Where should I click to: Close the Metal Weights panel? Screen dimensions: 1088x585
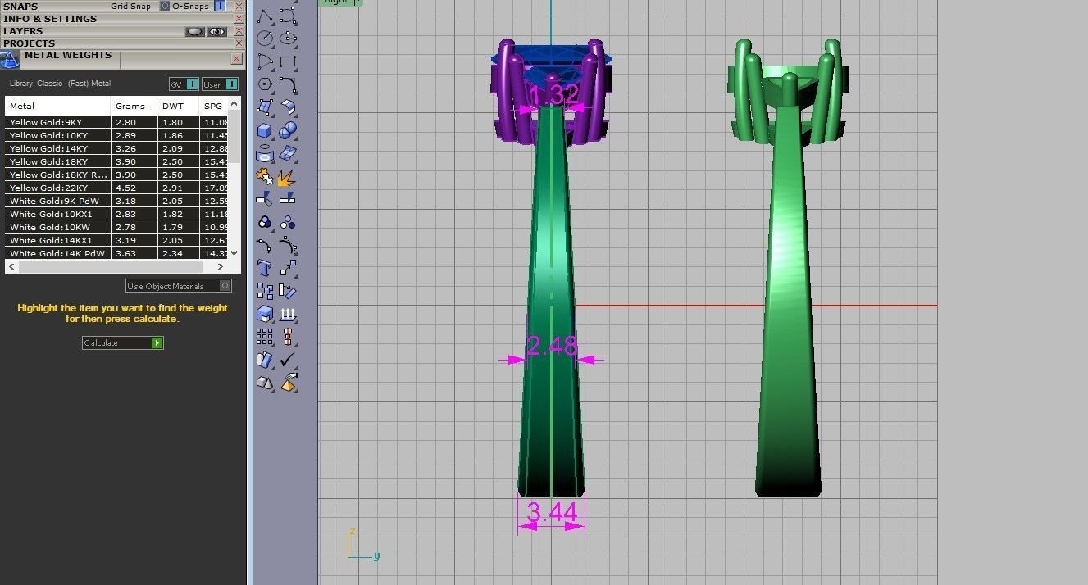pos(236,59)
